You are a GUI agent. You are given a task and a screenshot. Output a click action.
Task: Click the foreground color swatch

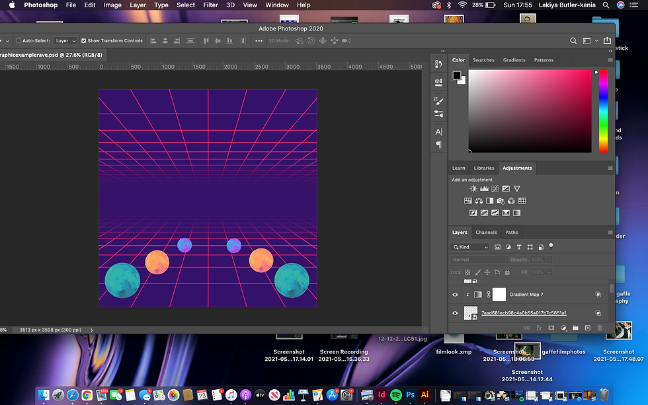pos(457,75)
